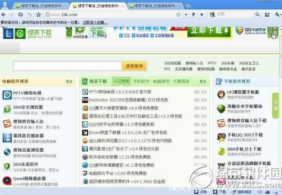Switch to the last 绿茶下载站 browser tab
The height and width of the screenshot is (195, 282).
(155, 6)
